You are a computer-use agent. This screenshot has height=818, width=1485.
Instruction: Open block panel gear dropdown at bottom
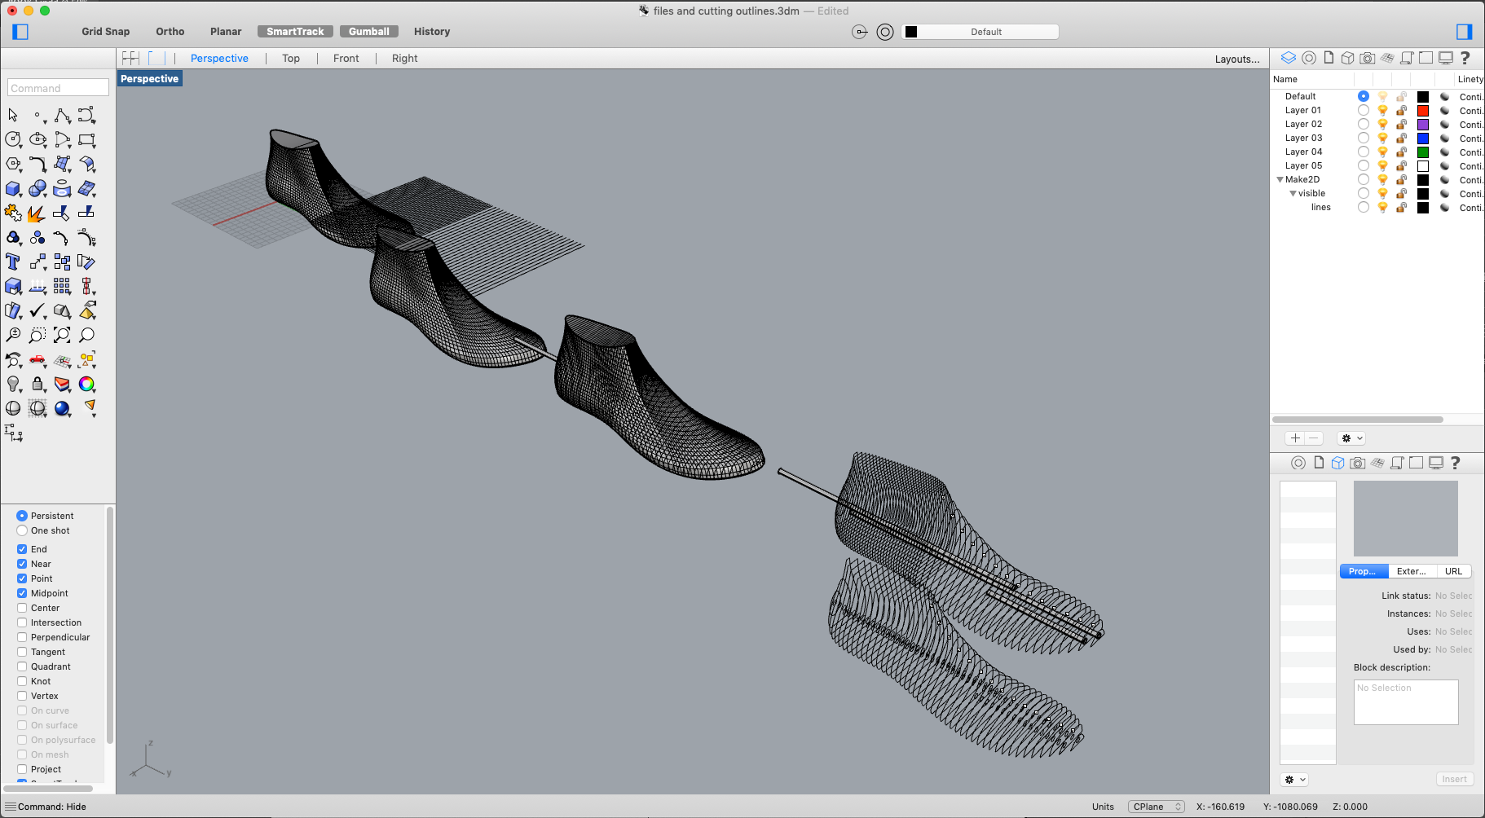1294,780
